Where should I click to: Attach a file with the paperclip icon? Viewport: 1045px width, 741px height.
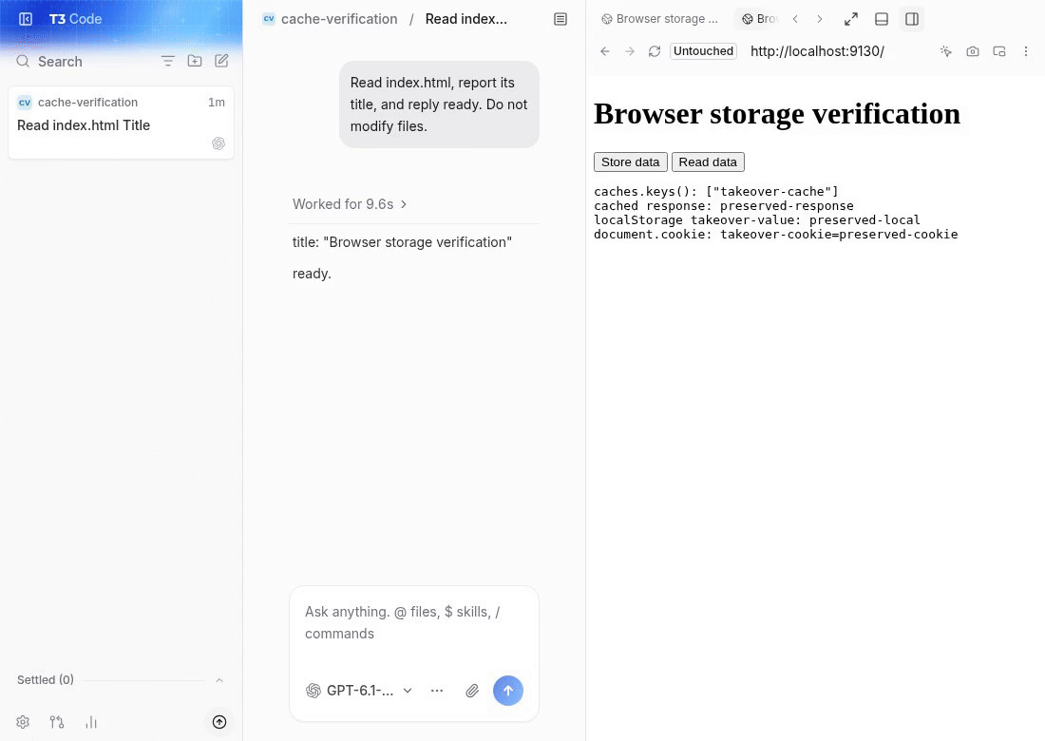tap(472, 691)
